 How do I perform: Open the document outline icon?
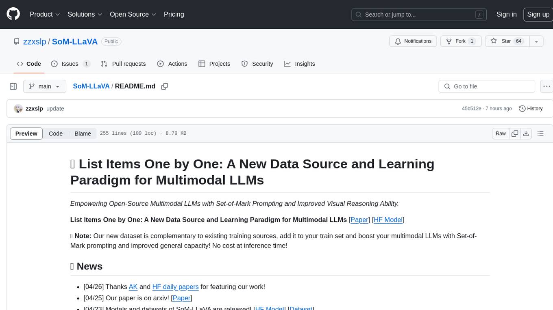pyautogui.click(x=540, y=133)
